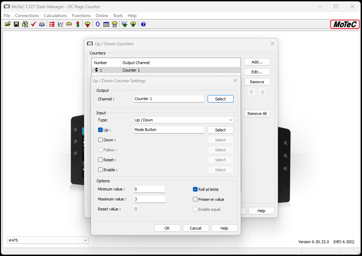The width and height of the screenshot is (362, 256).
Task: Expand the #475 dropdown at bottom left
Action: click(48, 240)
